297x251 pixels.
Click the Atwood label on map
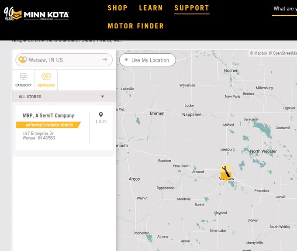(x=198, y=172)
